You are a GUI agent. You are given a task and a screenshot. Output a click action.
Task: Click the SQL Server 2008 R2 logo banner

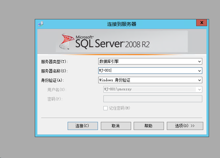pyautogui.click(x=122, y=42)
